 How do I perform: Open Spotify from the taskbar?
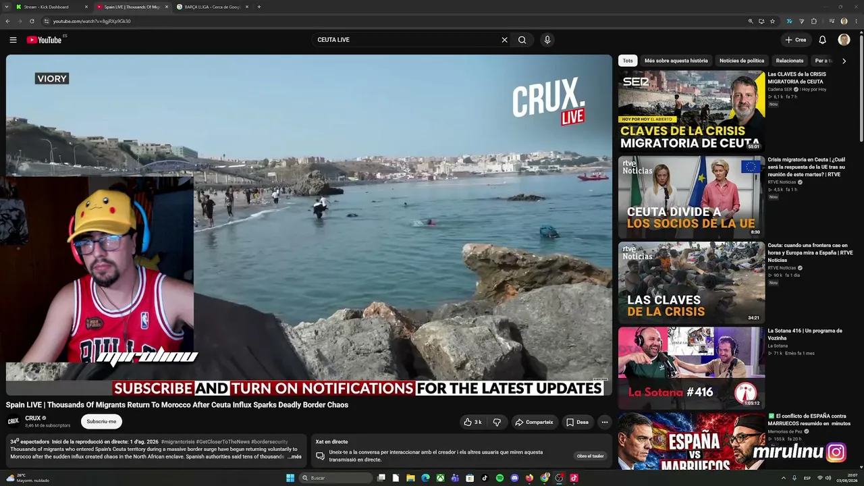(x=500, y=478)
